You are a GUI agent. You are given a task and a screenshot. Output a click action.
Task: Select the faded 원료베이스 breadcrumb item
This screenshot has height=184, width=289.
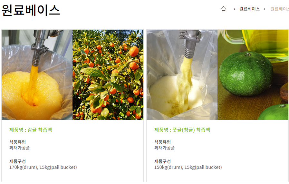click(x=279, y=9)
